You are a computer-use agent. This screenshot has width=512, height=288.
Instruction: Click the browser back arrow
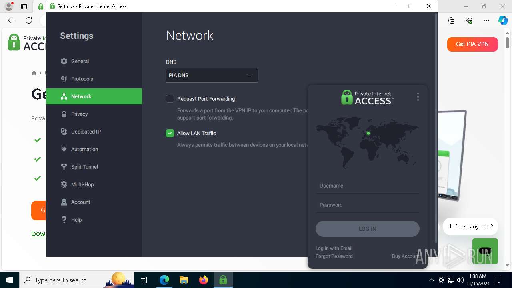[x=11, y=20]
